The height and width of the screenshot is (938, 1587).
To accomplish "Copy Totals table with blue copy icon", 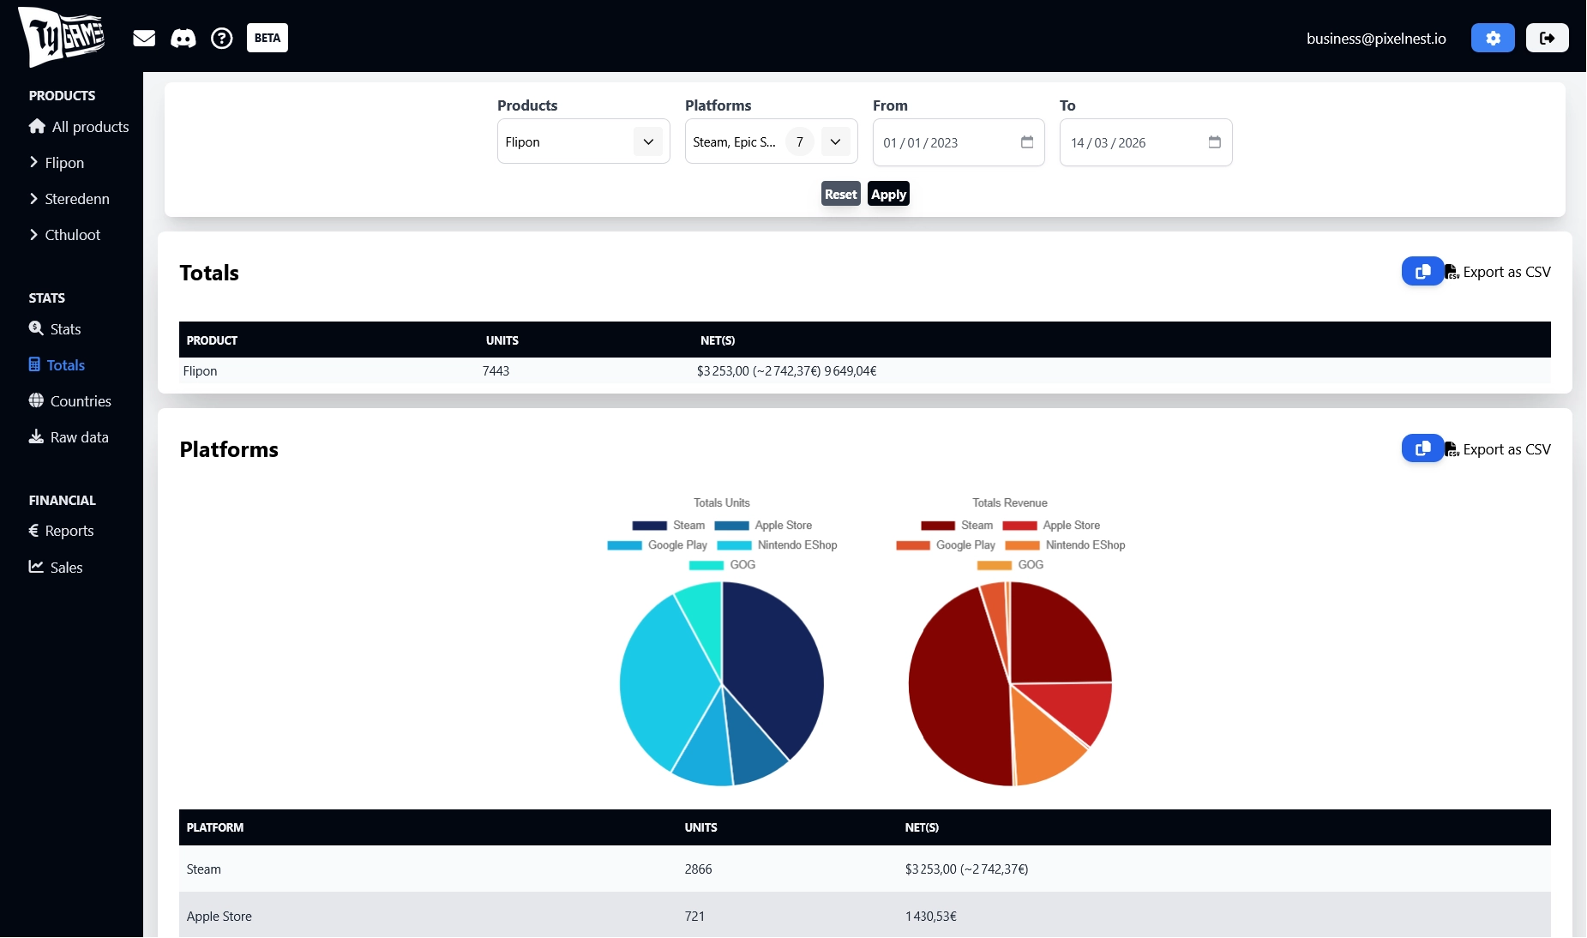I will [1422, 272].
